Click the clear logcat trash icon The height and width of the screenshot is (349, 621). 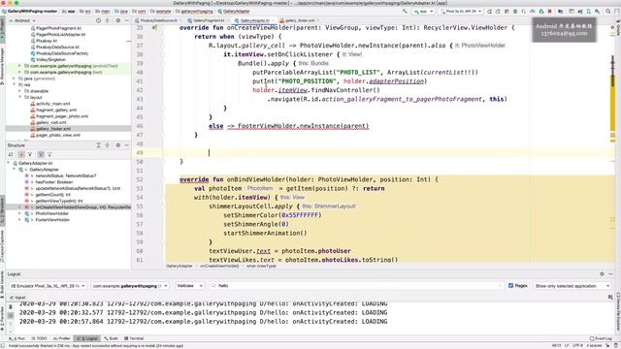(11, 306)
